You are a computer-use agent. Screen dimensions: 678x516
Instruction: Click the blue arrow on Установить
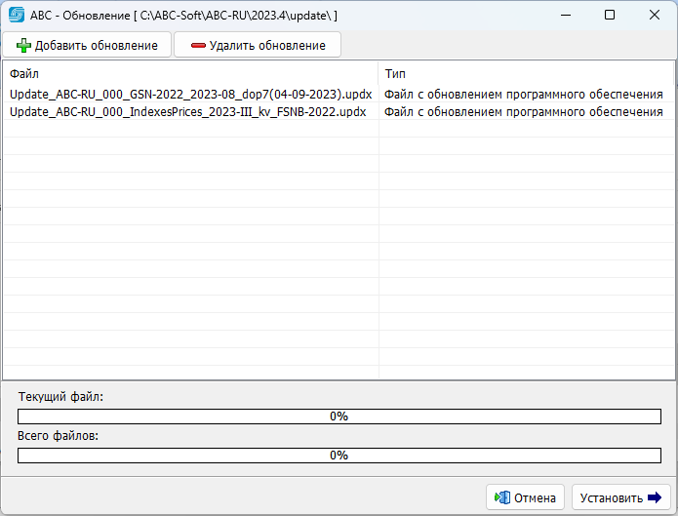pos(655,497)
